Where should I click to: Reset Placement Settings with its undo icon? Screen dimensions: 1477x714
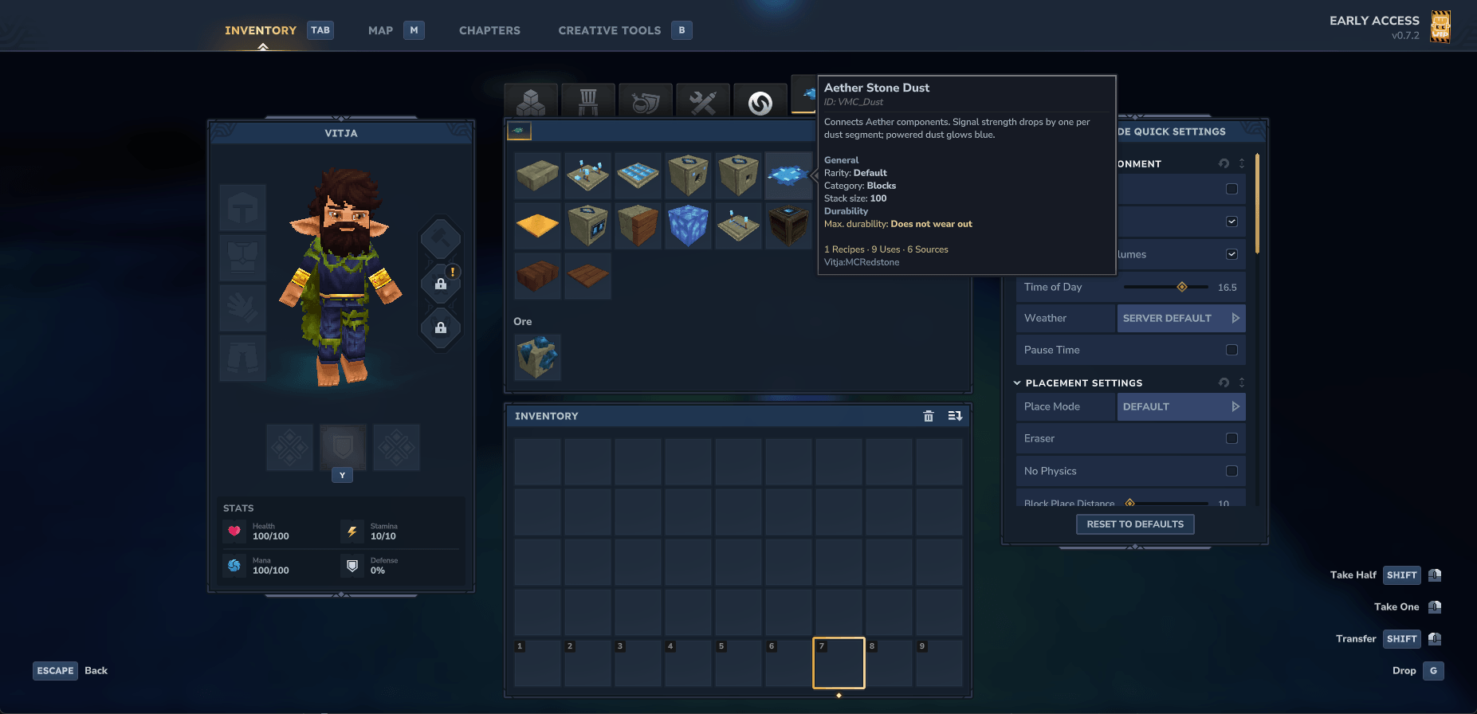tap(1224, 382)
